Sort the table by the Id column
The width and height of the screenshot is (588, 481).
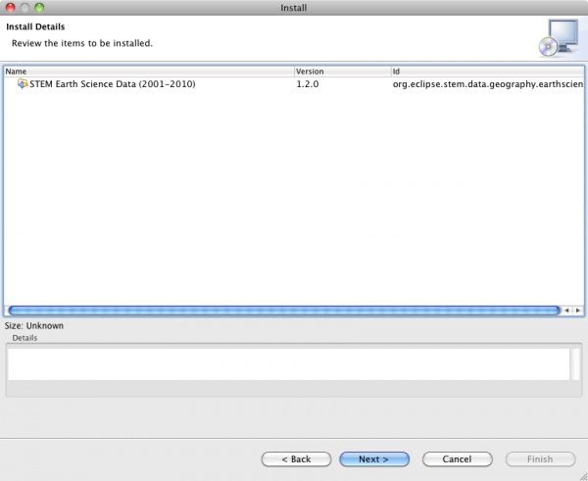[x=485, y=72]
